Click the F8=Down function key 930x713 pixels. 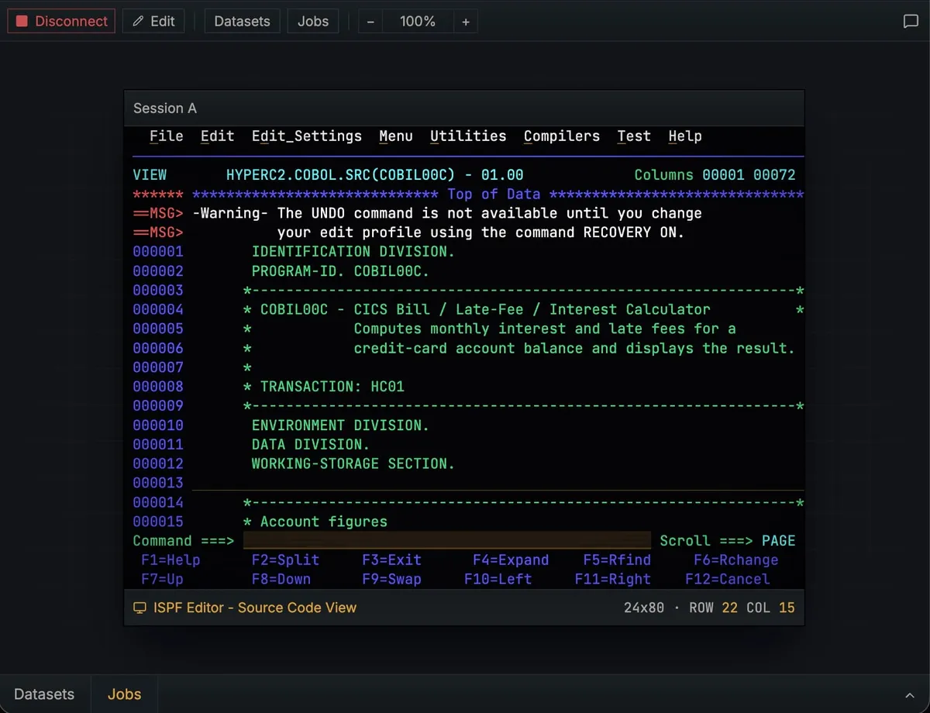tap(281, 579)
